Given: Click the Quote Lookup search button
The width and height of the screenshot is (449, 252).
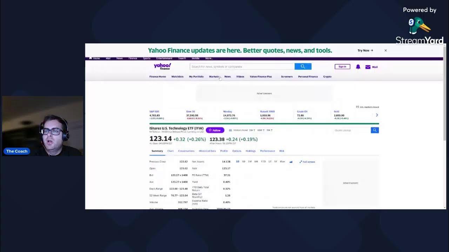Looking at the screenshot, I should click(375, 130).
